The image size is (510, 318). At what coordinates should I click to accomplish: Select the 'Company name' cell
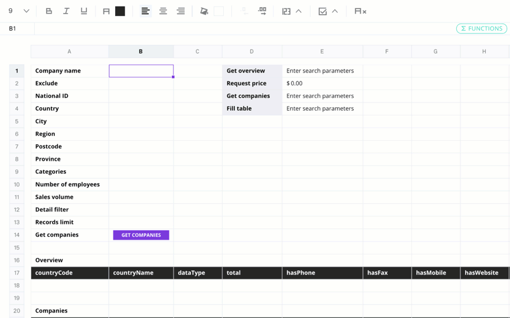coord(70,71)
